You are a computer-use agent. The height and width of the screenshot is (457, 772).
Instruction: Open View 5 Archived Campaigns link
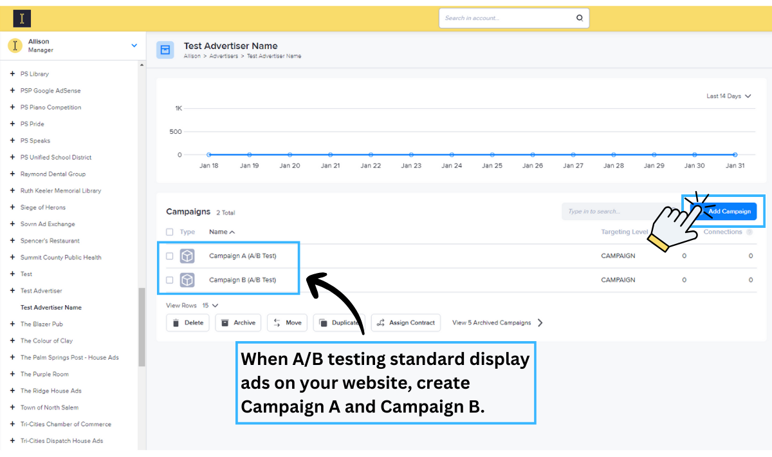tap(497, 323)
